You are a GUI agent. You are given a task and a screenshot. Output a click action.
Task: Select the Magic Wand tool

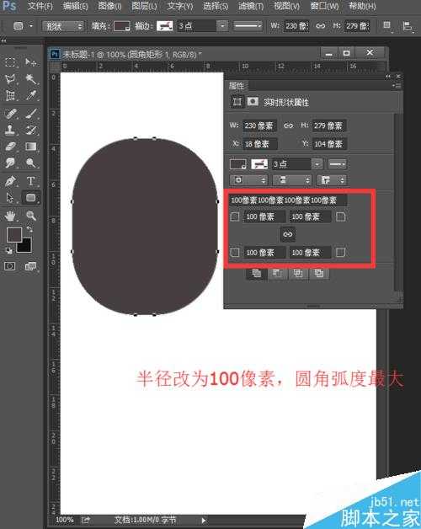pos(31,79)
